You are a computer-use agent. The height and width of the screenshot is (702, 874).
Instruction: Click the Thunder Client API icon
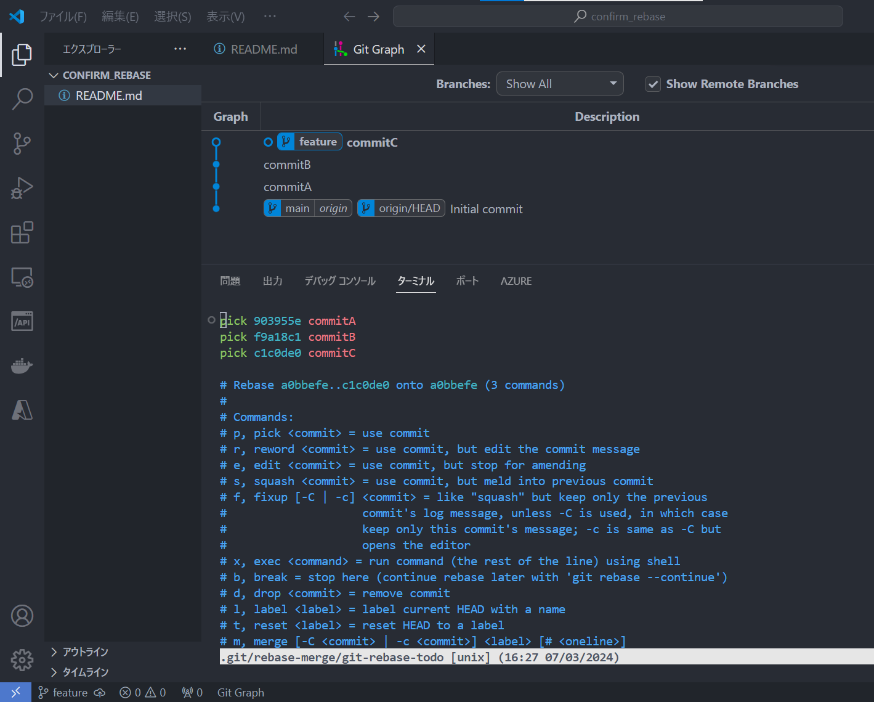pyautogui.click(x=22, y=321)
